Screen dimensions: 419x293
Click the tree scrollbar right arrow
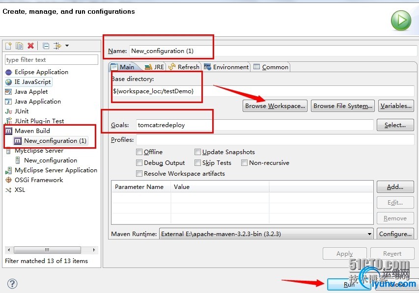coord(94,250)
